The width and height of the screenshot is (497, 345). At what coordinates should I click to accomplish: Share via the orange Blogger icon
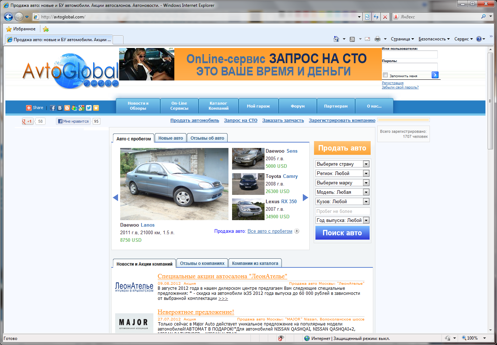67,108
